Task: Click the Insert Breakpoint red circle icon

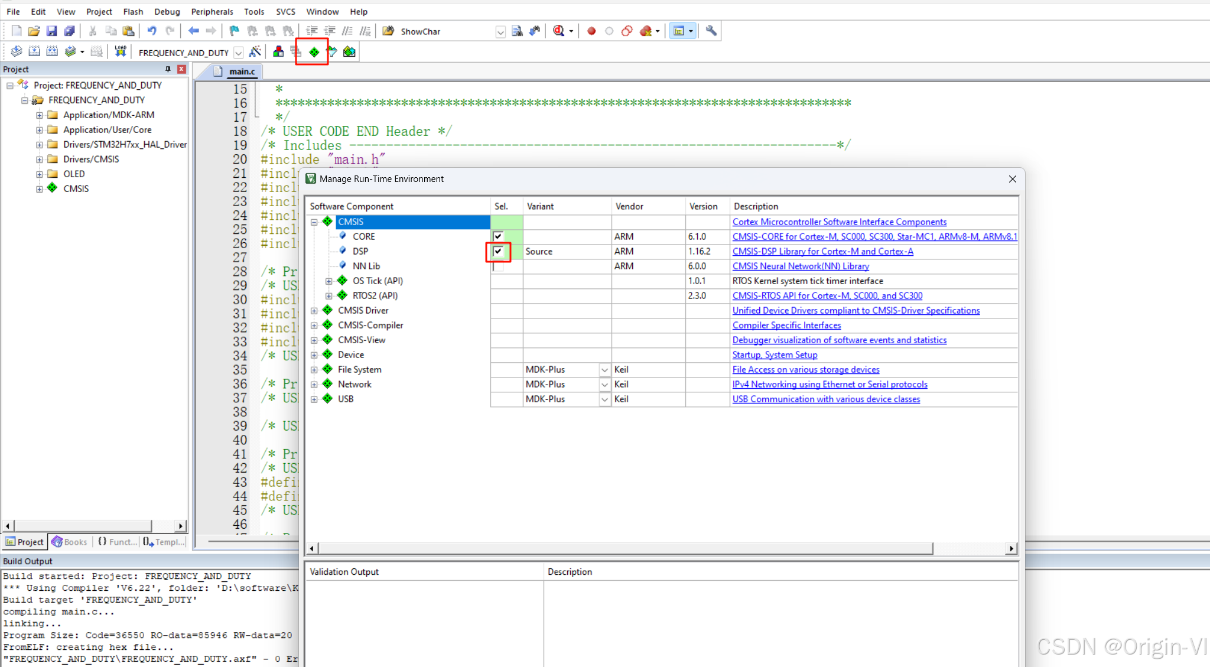Action: click(591, 31)
